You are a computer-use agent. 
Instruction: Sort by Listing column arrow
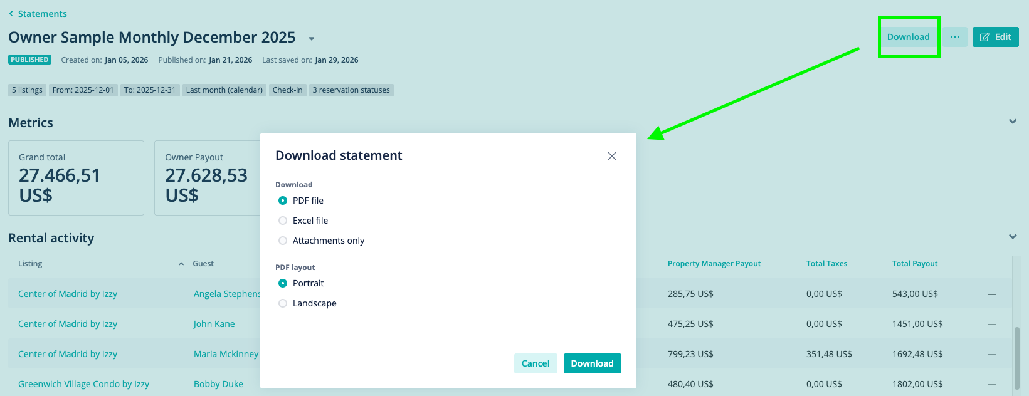(181, 264)
